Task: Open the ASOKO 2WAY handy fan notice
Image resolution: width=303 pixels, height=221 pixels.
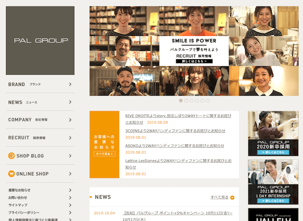Action: [175, 146]
